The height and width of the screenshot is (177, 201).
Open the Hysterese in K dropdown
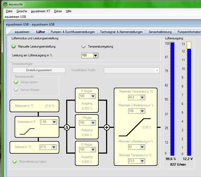[x=54, y=122]
